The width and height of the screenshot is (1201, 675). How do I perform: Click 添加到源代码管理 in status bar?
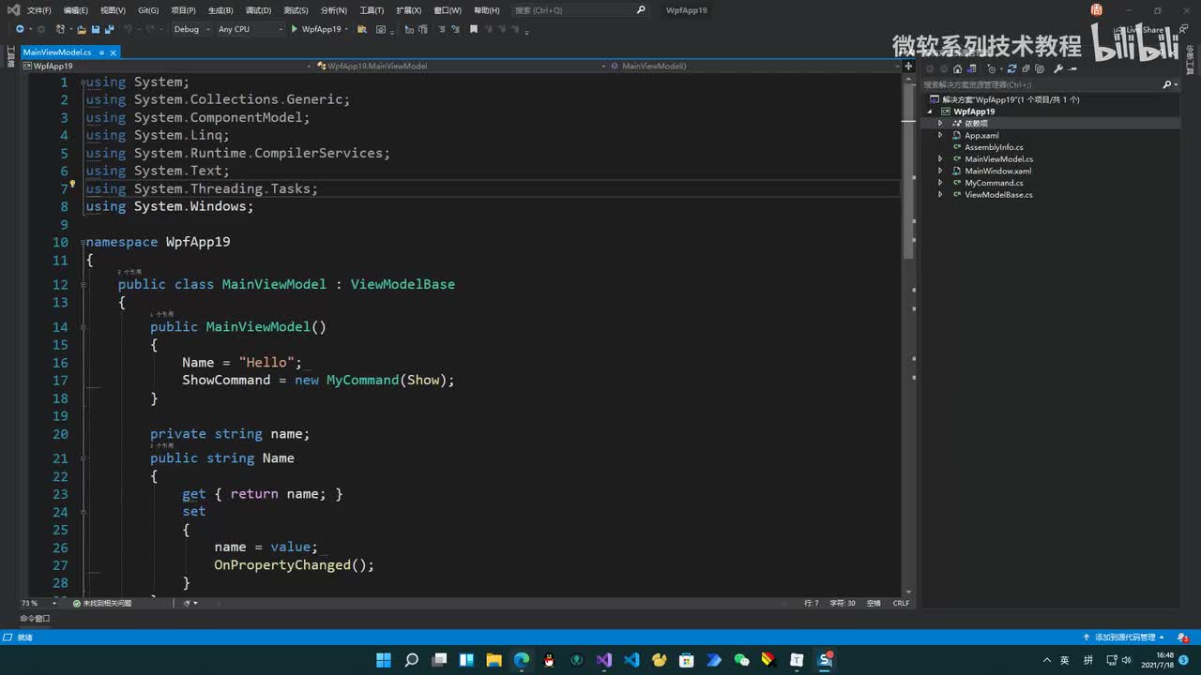(1124, 637)
